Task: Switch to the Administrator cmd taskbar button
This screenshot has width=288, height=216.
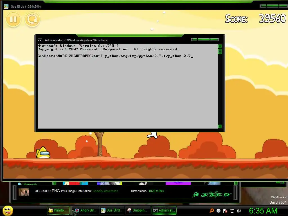Action: point(164,210)
